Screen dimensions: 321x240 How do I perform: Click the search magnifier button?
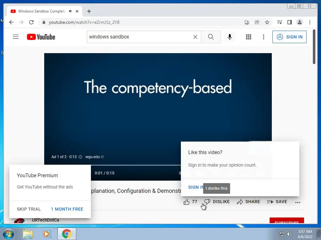click(x=211, y=37)
